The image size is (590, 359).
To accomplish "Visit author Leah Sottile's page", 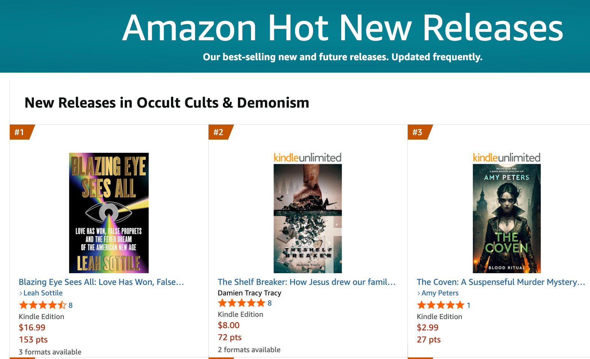I will point(43,293).
